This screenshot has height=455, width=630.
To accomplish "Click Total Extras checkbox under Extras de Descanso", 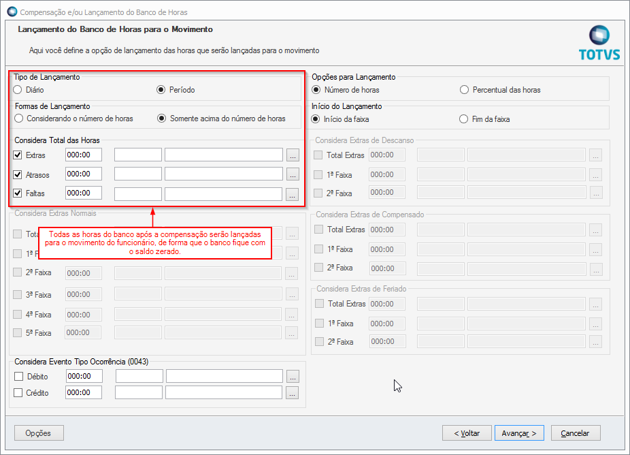I will pos(318,155).
